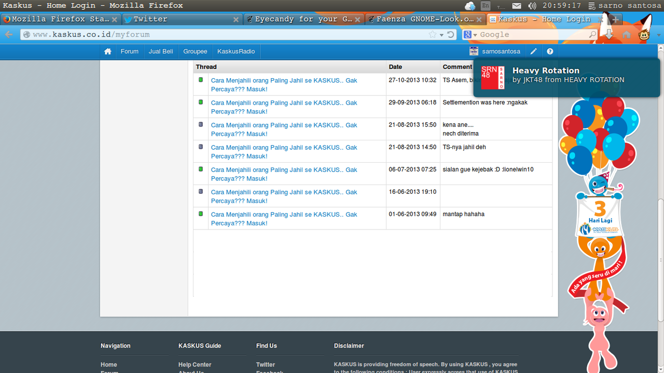Close the Faenza GNOME-Look tab
This screenshot has height=373, width=664.
click(479, 19)
